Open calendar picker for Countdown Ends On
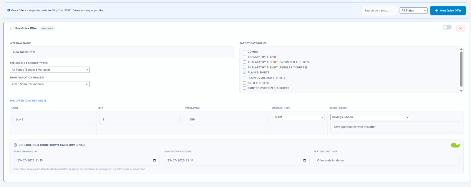The image size is (471, 187). pos(304,161)
